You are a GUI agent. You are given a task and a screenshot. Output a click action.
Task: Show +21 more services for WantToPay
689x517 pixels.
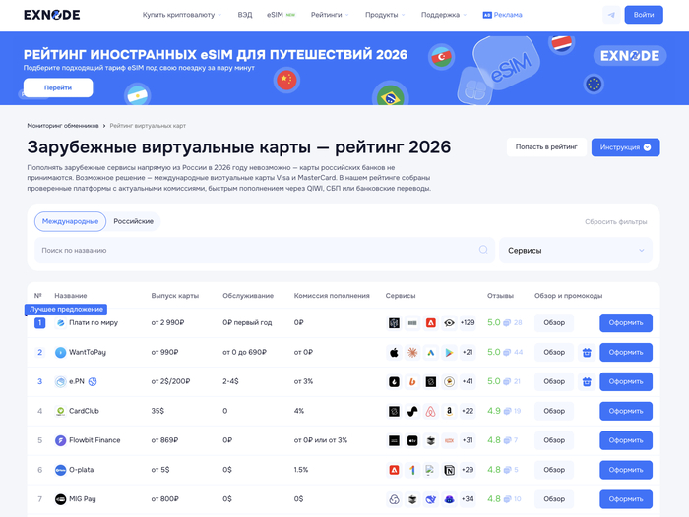click(468, 353)
